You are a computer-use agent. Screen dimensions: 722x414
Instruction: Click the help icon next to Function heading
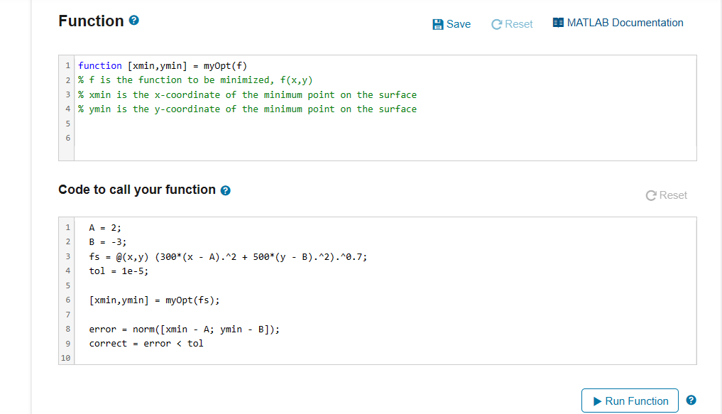coord(134,21)
